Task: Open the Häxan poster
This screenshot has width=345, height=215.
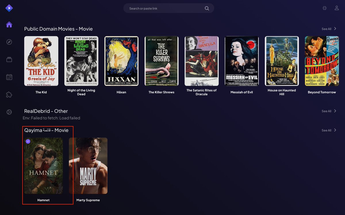Action: pyautogui.click(x=121, y=61)
